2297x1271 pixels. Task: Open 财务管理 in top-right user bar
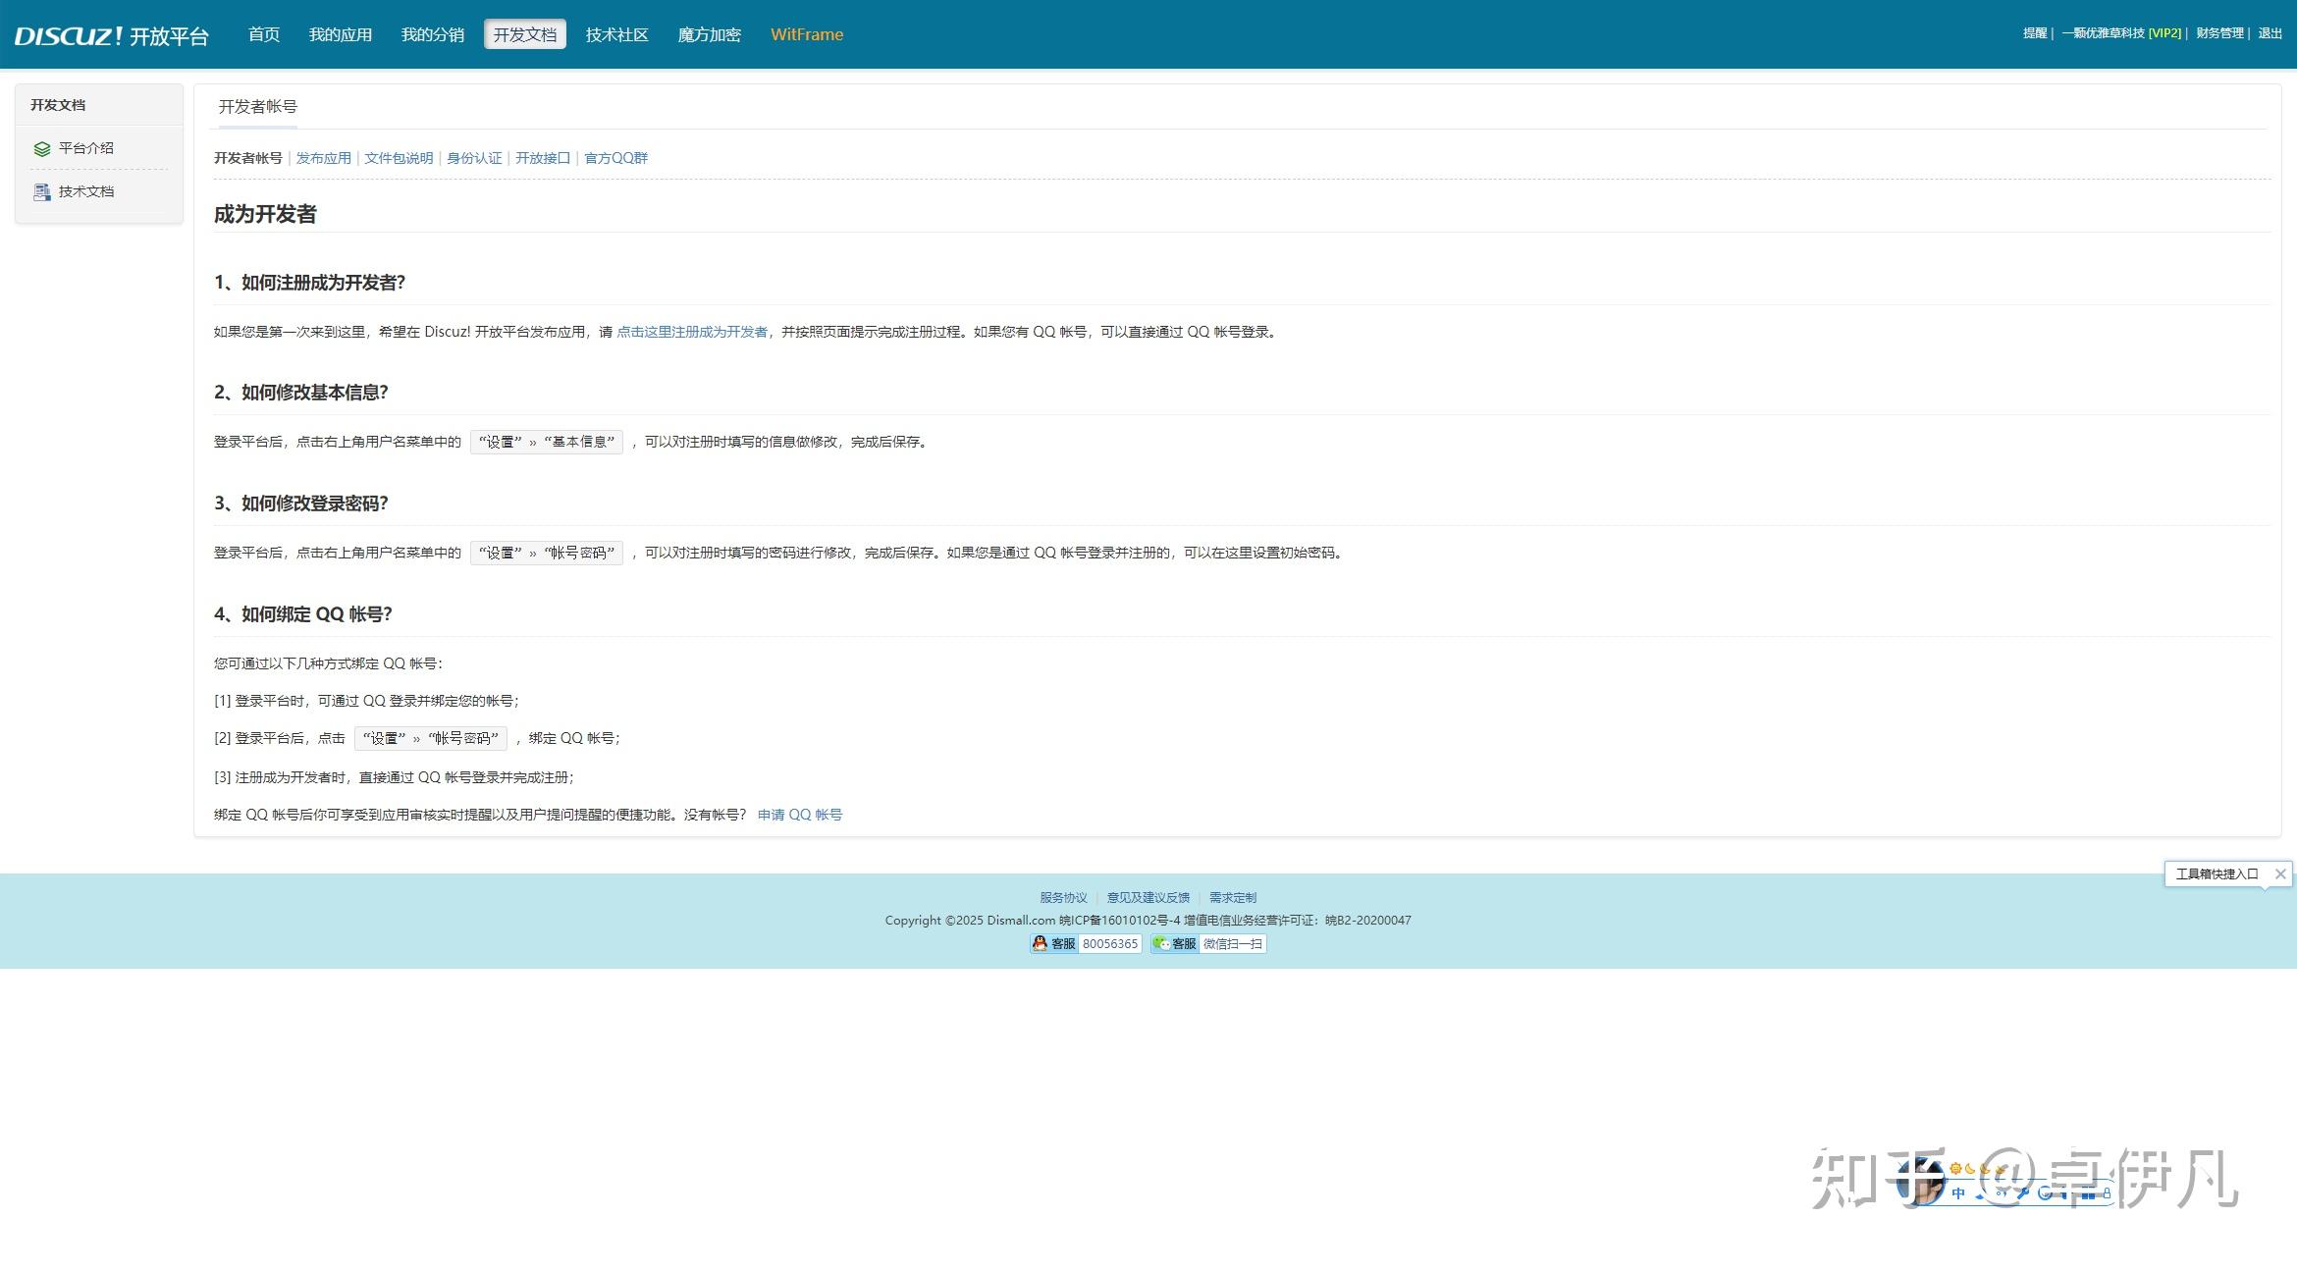click(2219, 33)
